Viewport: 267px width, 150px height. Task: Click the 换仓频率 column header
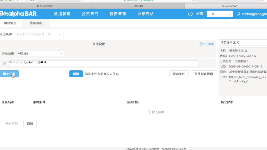click(x=227, y=102)
